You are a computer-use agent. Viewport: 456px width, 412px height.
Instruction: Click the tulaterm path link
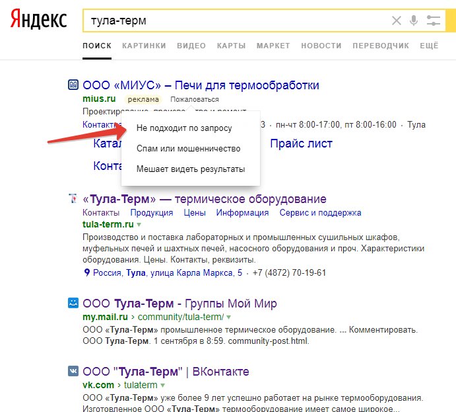(x=141, y=385)
